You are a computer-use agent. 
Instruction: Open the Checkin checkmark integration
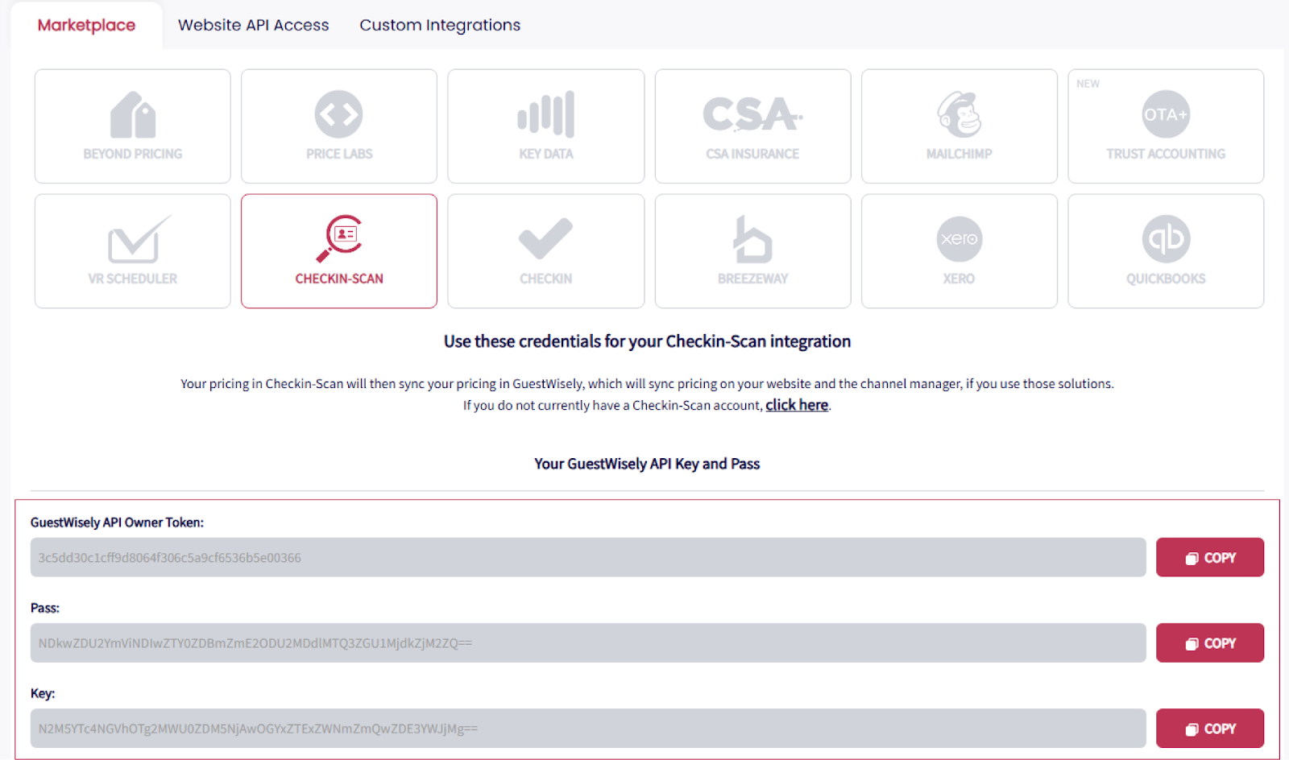coord(546,251)
